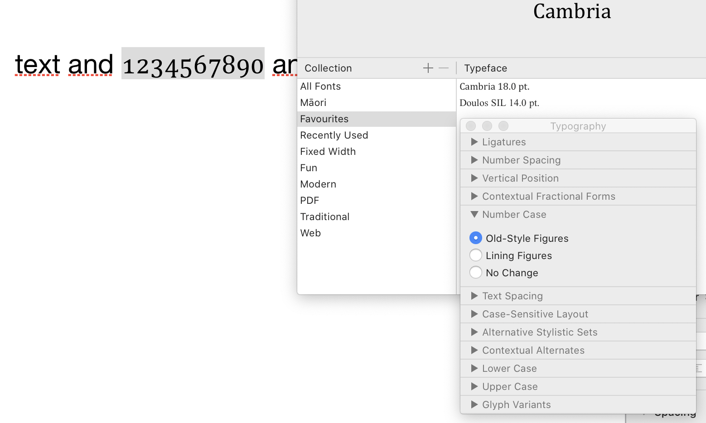706x423 pixels.
Task: Select the All Fonts collection
Action: [x=377, y=87]
